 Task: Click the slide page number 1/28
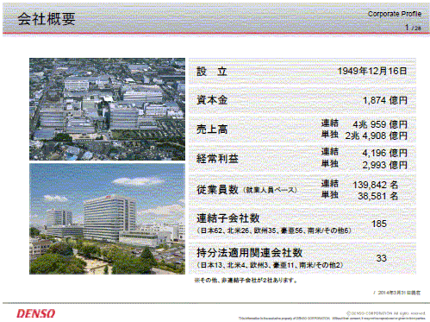click(x=413, y=28)
